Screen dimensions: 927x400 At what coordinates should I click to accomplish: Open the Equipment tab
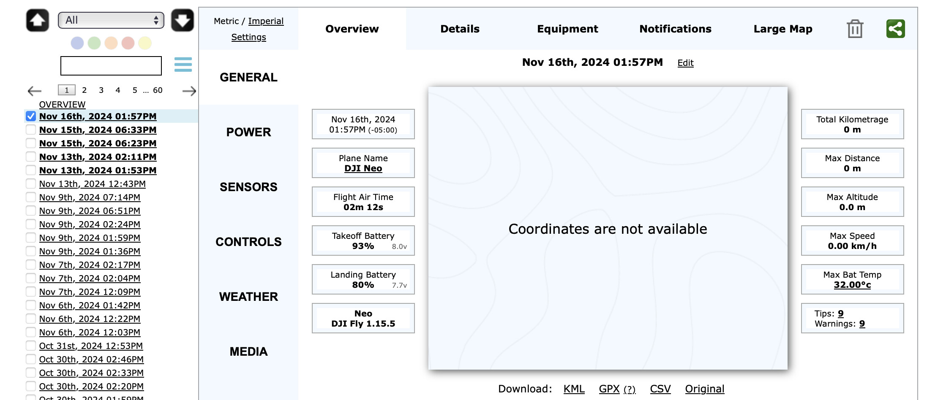[x=567, y=29]
